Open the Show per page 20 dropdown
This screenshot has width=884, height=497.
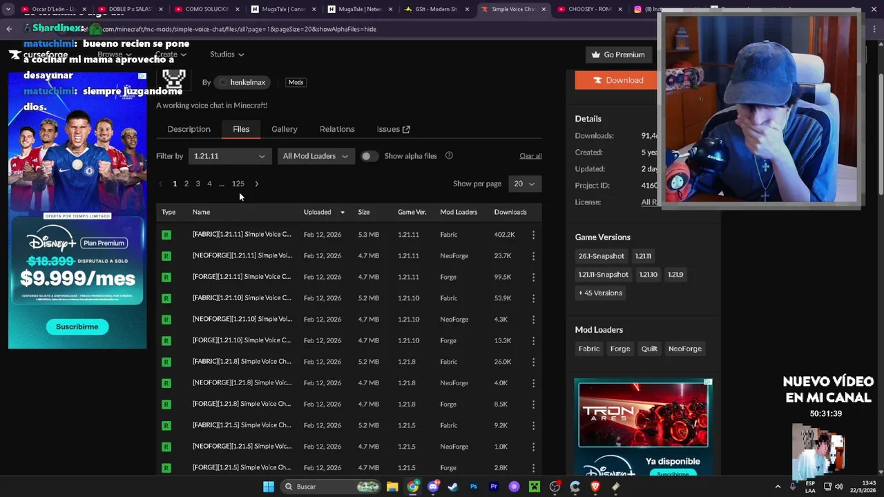524,184
